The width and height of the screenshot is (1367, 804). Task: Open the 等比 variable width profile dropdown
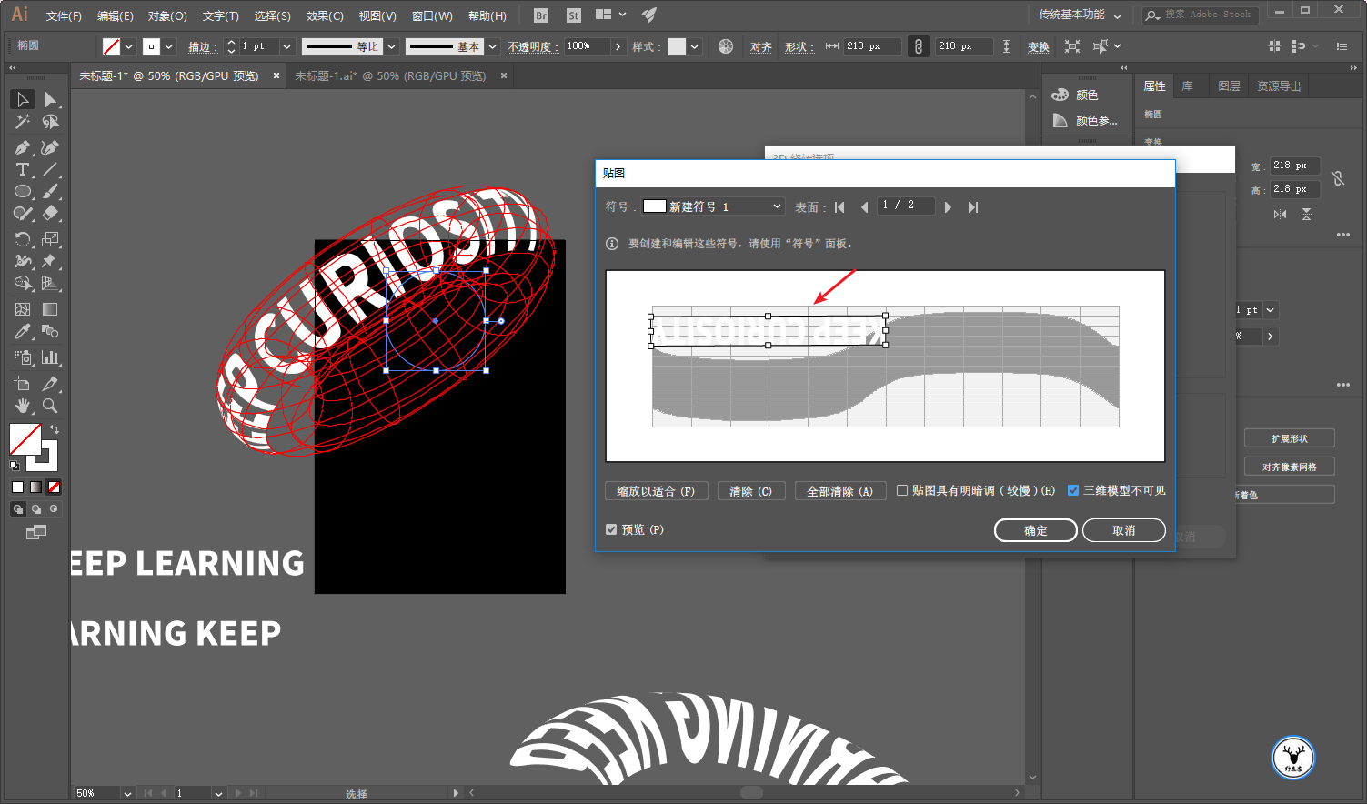coord(392,46)
